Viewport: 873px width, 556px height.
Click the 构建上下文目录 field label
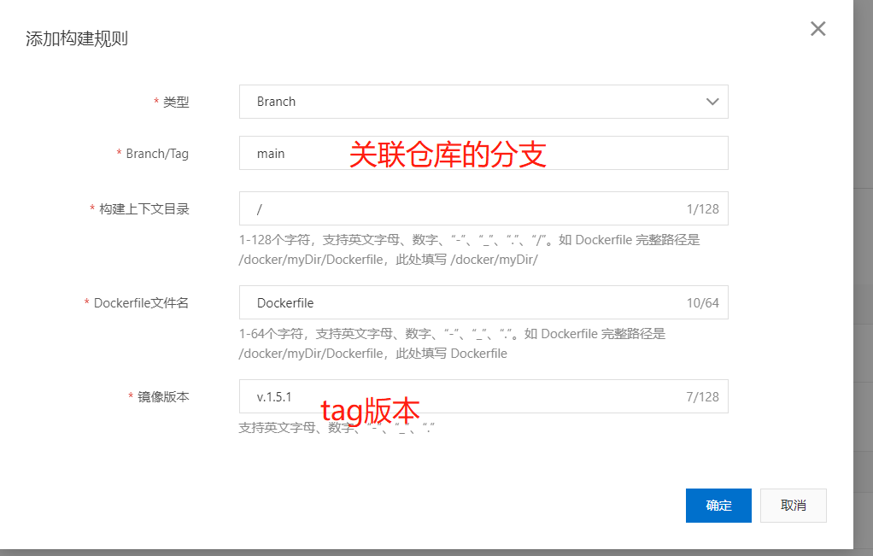point(144,209)
